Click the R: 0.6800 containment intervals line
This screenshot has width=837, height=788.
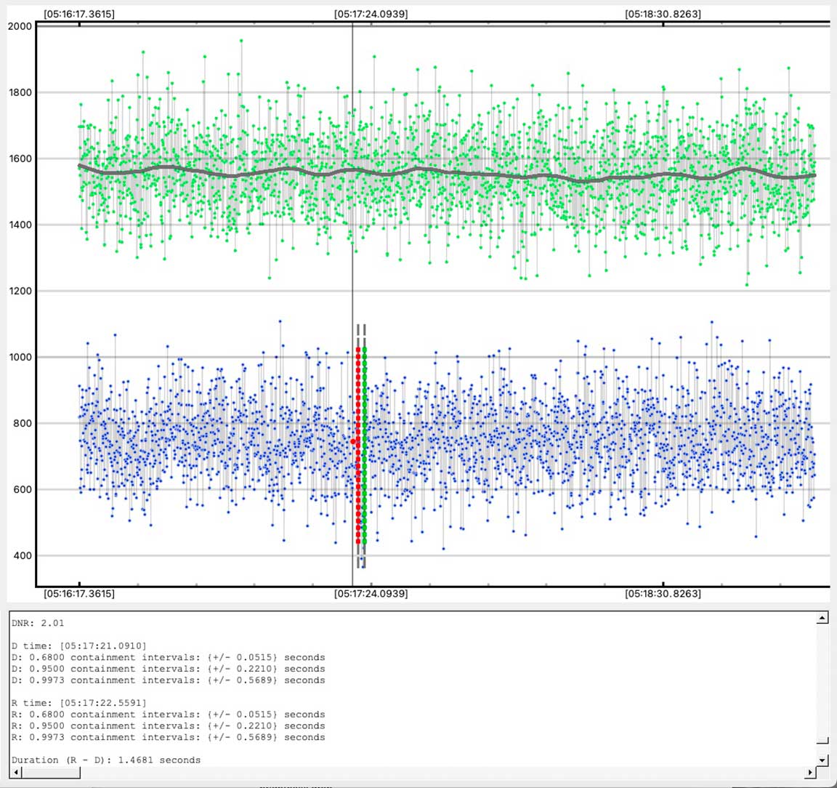click(168, 715)
